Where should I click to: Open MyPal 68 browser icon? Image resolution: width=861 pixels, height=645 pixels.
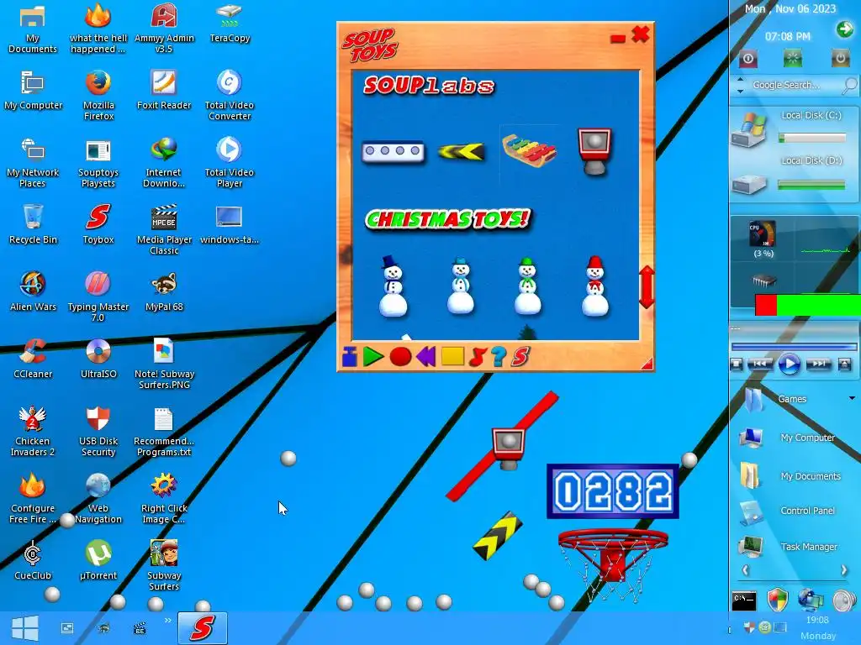164,291
